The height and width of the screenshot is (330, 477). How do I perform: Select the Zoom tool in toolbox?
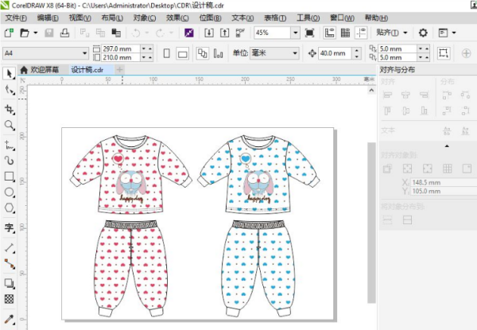point(10,125)
